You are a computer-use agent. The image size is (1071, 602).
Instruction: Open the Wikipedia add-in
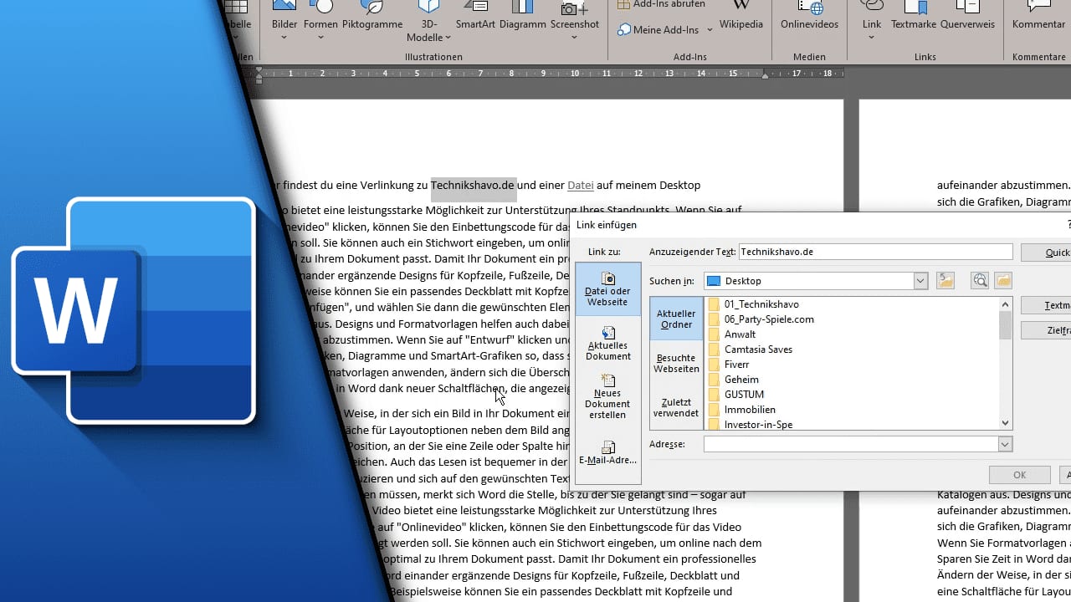point(741,17)
